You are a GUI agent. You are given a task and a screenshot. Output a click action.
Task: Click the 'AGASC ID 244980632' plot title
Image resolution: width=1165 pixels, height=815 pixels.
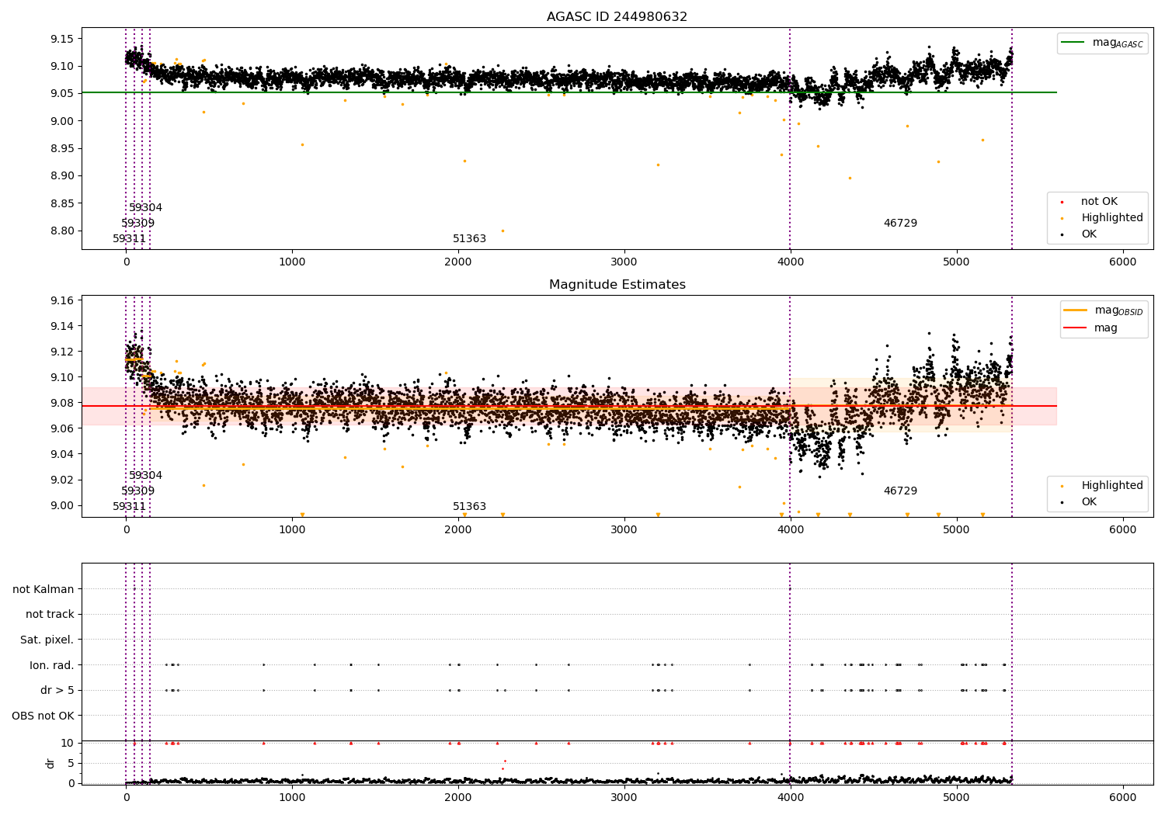tap(617, 17)
